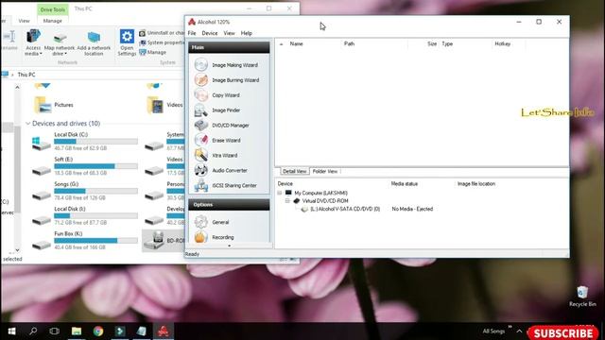Open the File menu in Alcohol 120%

coord(192,33)
